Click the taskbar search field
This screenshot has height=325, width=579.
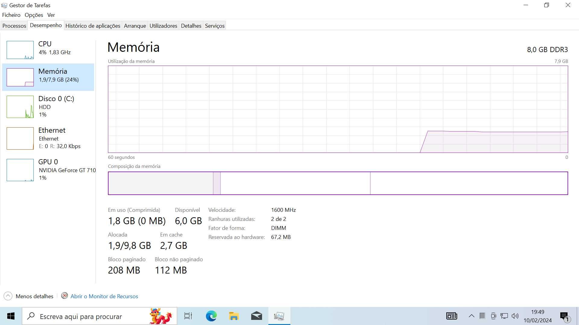[x=100, y=316]
